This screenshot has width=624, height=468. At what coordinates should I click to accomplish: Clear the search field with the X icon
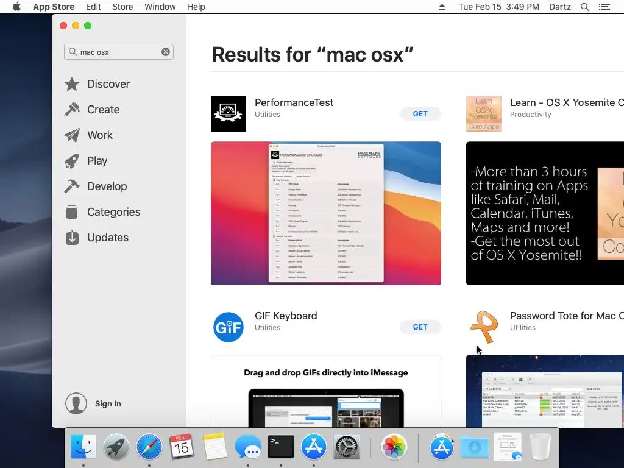[x=166, y=52]
